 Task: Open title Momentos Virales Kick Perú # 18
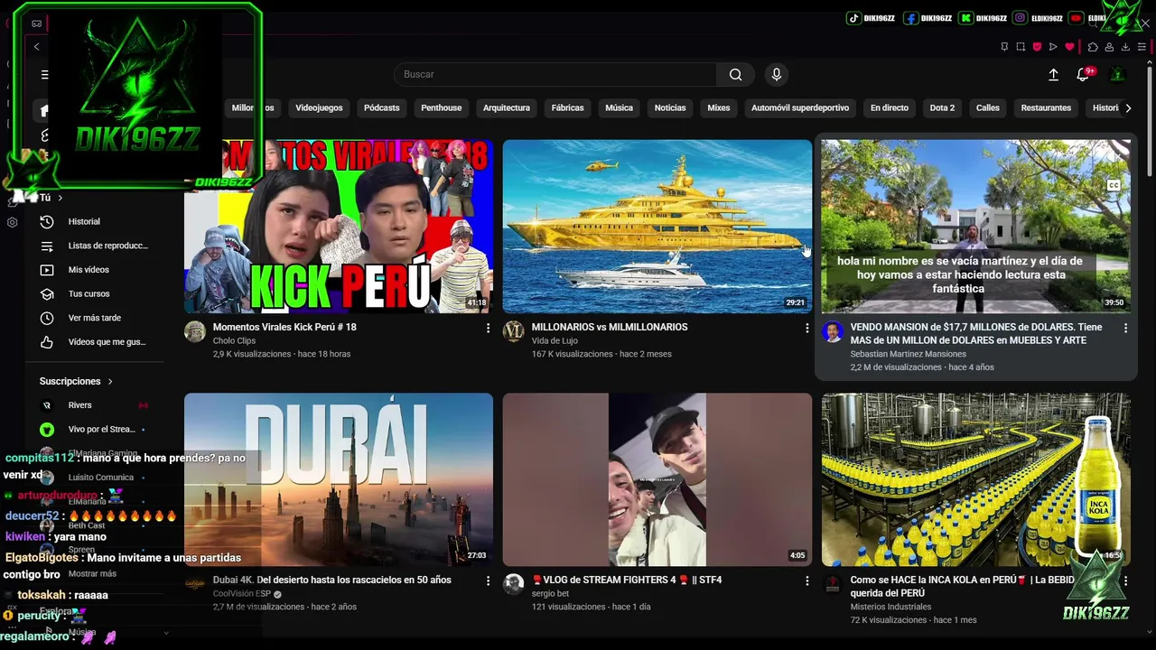coord(284,327)
